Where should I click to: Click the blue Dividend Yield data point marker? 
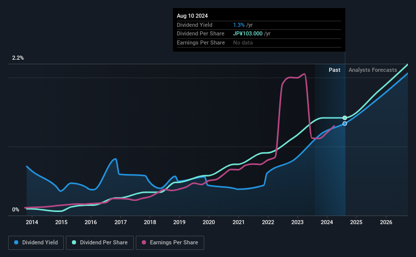(x=345, y=123)
